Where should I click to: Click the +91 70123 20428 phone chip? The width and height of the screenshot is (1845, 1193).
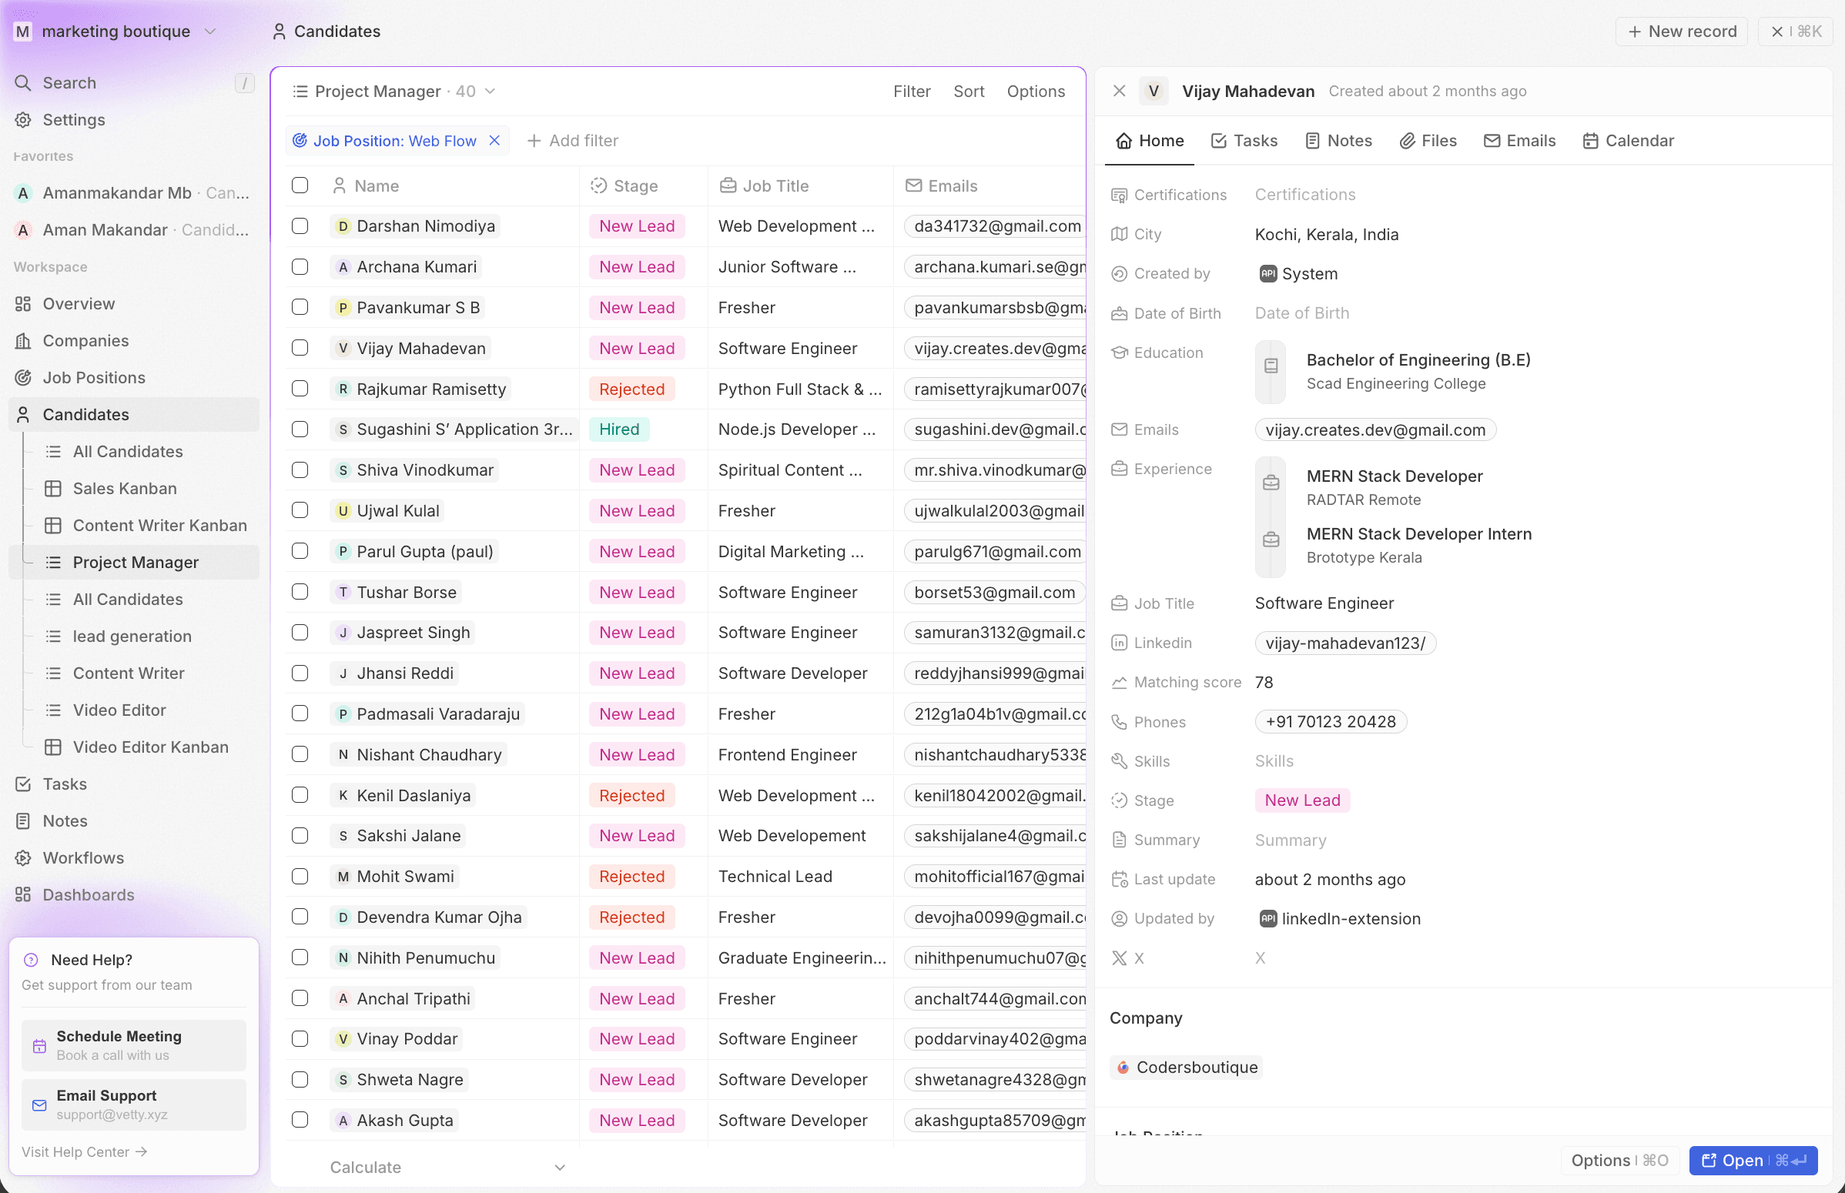pyautogui.click(x=1331, y=722)
